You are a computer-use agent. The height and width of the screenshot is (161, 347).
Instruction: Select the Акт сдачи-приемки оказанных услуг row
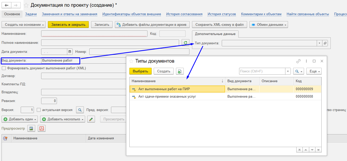click(167, 97)
